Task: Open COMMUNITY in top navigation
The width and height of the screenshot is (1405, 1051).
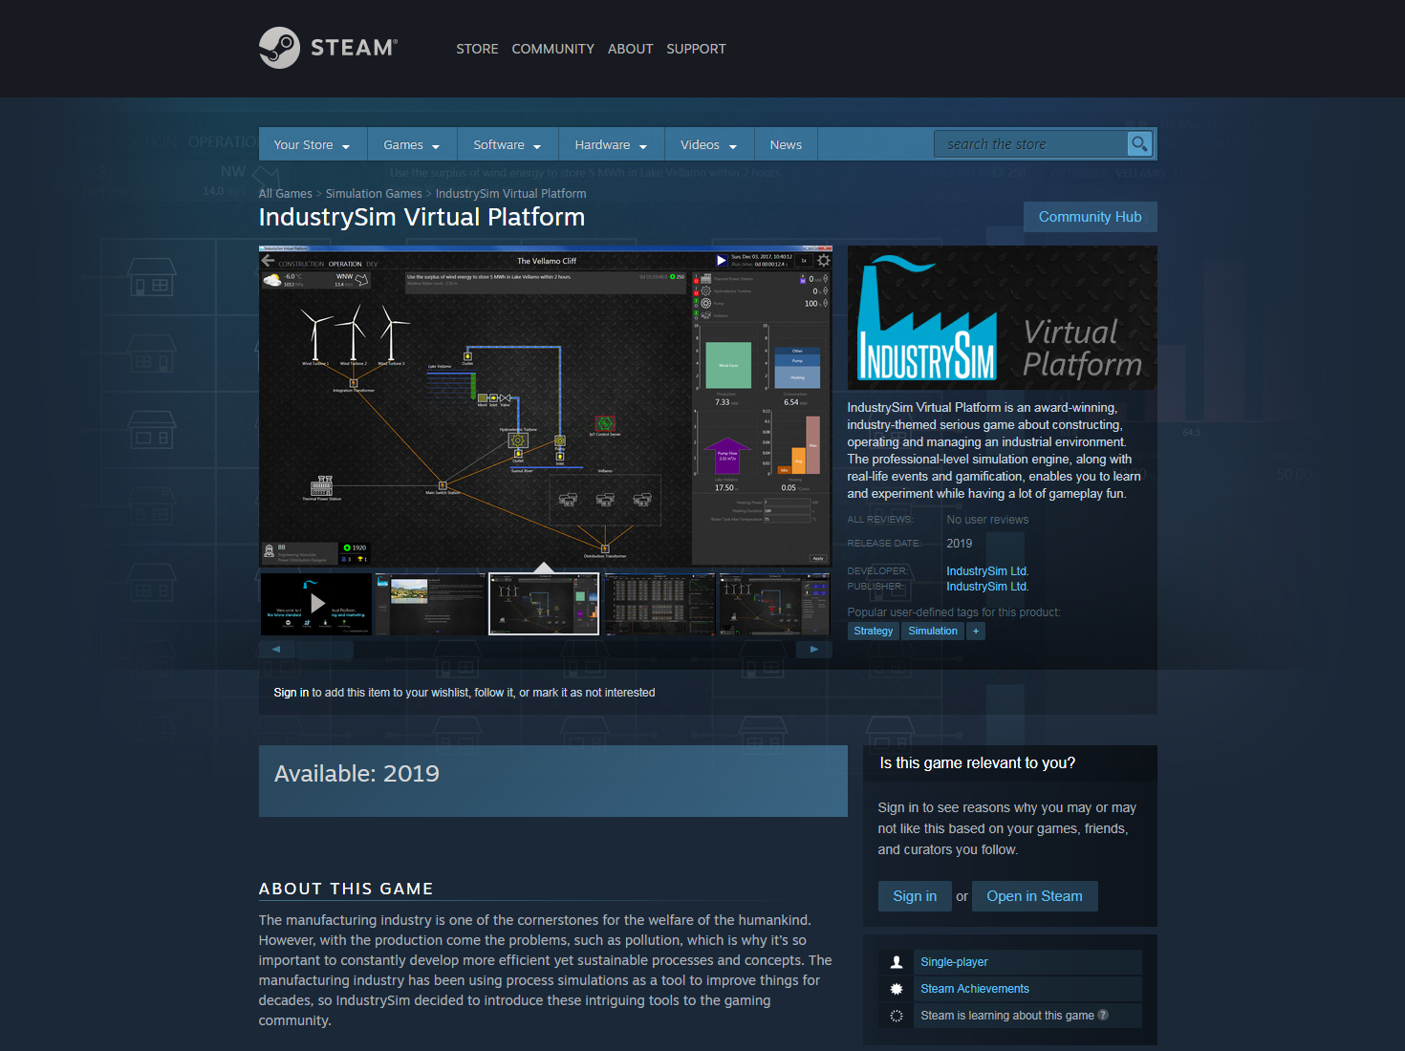Action: (552, 49)
